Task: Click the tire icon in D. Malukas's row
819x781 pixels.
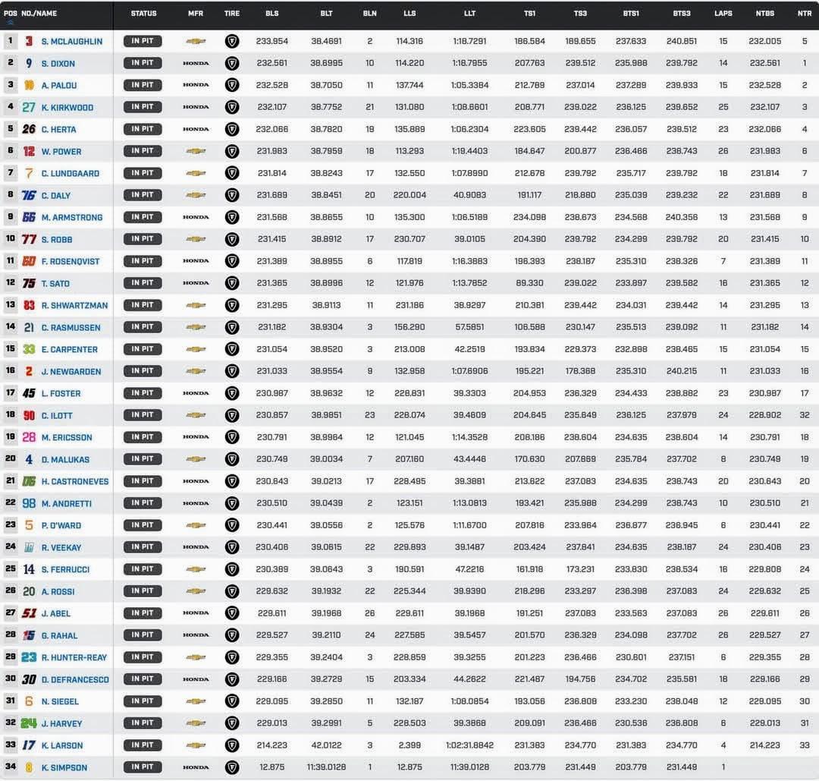Action: tap(232, 459)
